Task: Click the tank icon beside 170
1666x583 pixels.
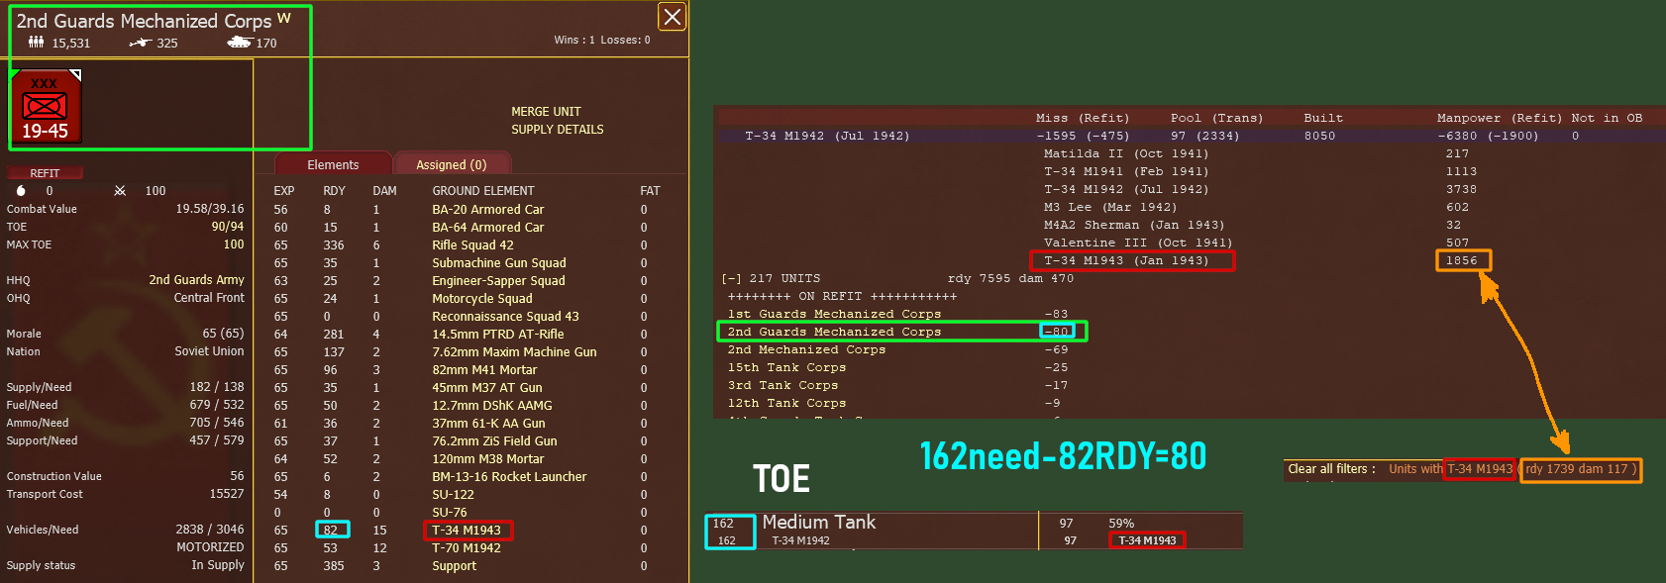Action: [239, 43]
